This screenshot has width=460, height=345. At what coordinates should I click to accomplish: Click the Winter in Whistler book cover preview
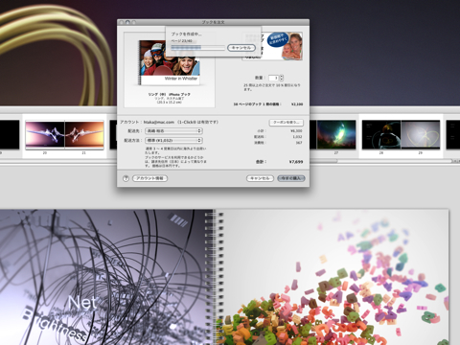tap(170, 62)
